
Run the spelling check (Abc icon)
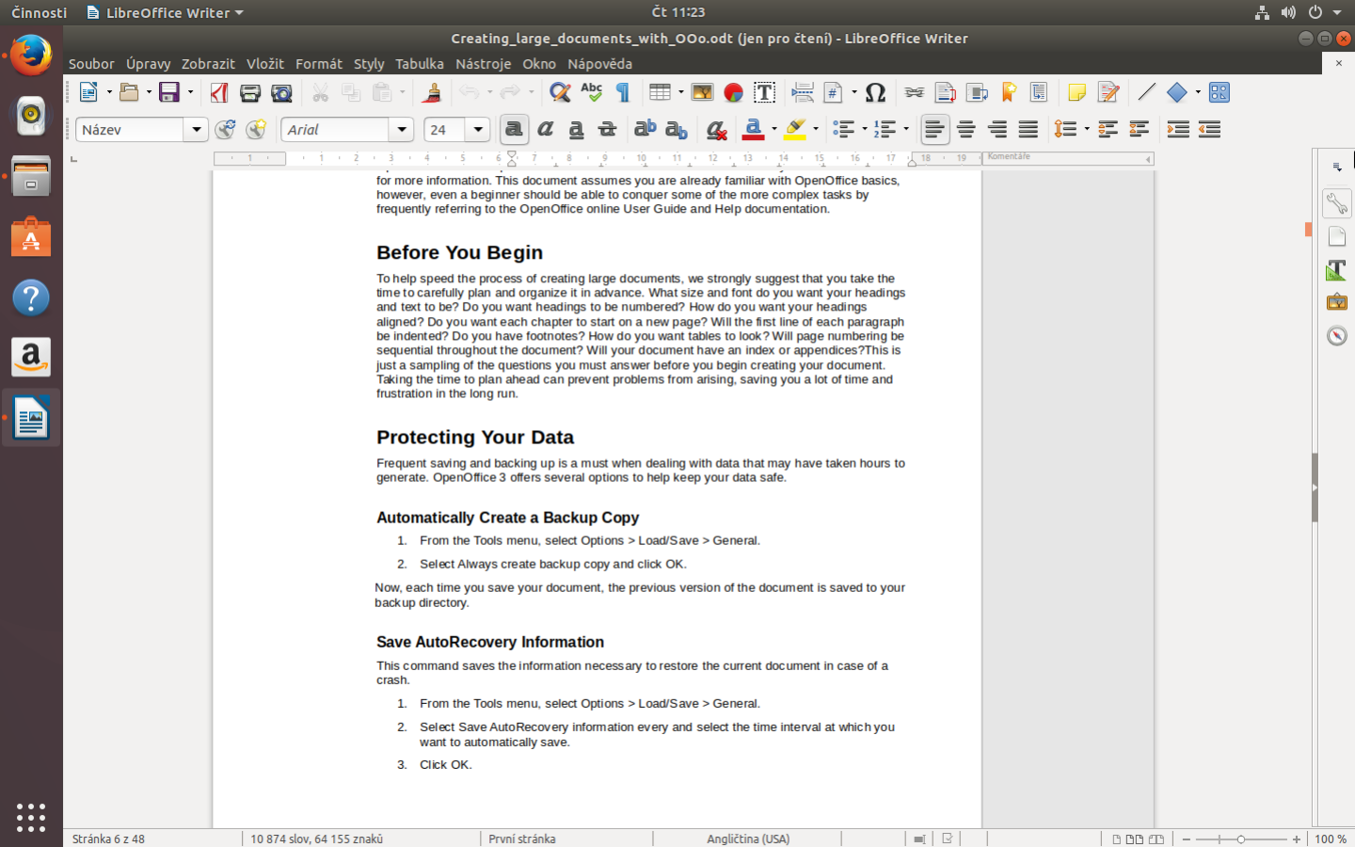pos(591,92)
